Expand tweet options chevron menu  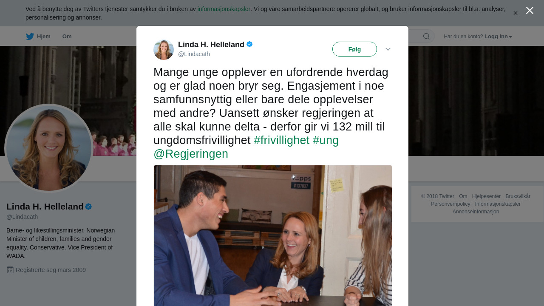coord(388,49)
